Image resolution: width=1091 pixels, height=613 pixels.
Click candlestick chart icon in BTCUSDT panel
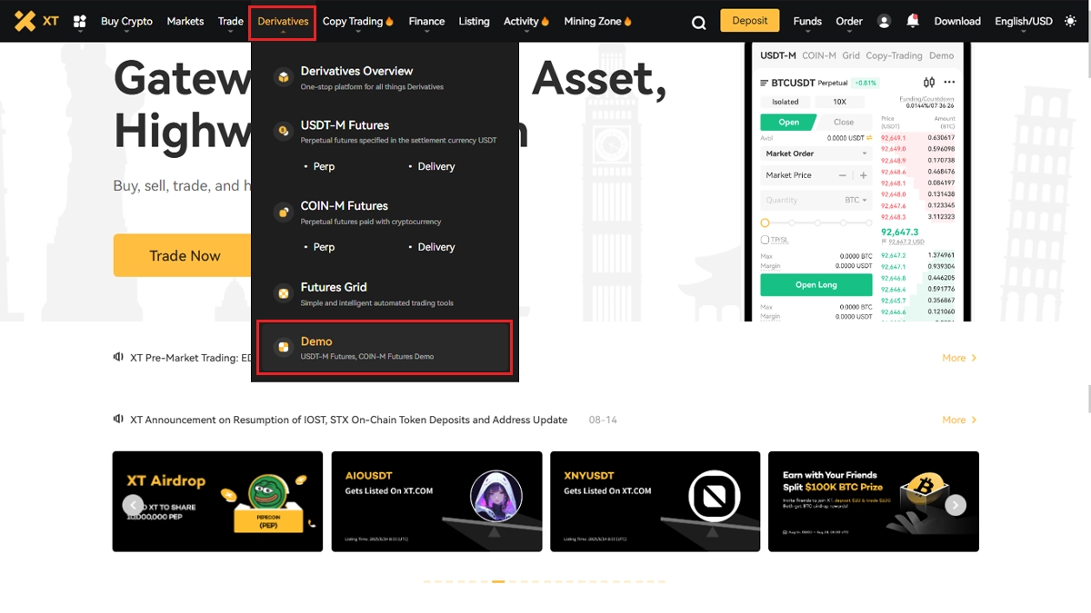click(x=928, y=83)
